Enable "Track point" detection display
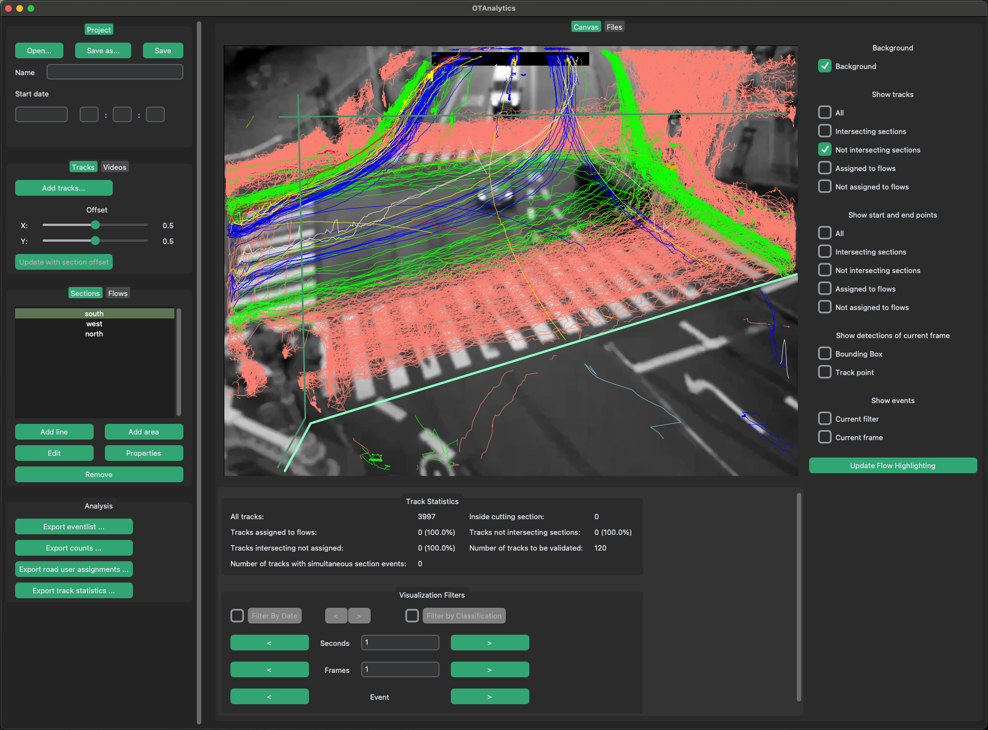The width and height of the screenshot is (988, 730). (x=825, y=372)
